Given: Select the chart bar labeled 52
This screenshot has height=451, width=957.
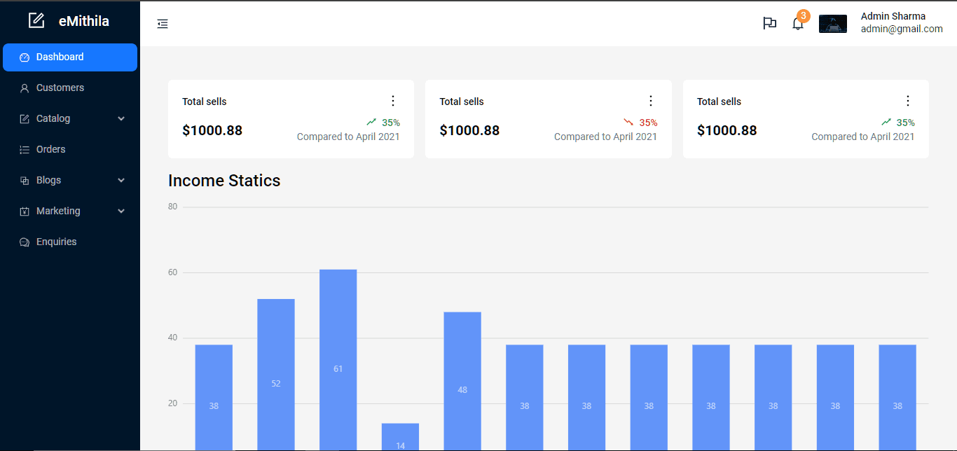Looking at the screenshot, I should (x=276, y=375).
